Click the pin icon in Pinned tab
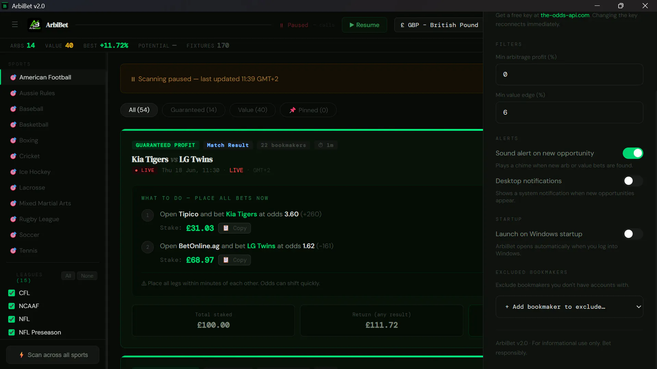Screen dimensions: 657x369 [x=293, y=110]
